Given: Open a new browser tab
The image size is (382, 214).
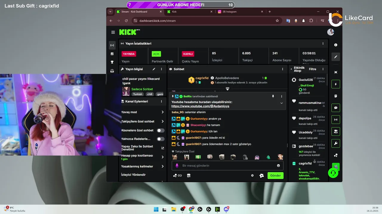Looking at the screenshot, I should point(270,12).
